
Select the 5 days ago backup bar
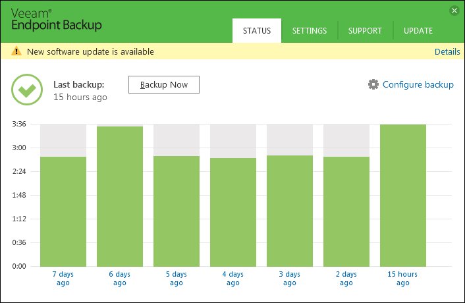pyautogui.click(x=177, y=211)
